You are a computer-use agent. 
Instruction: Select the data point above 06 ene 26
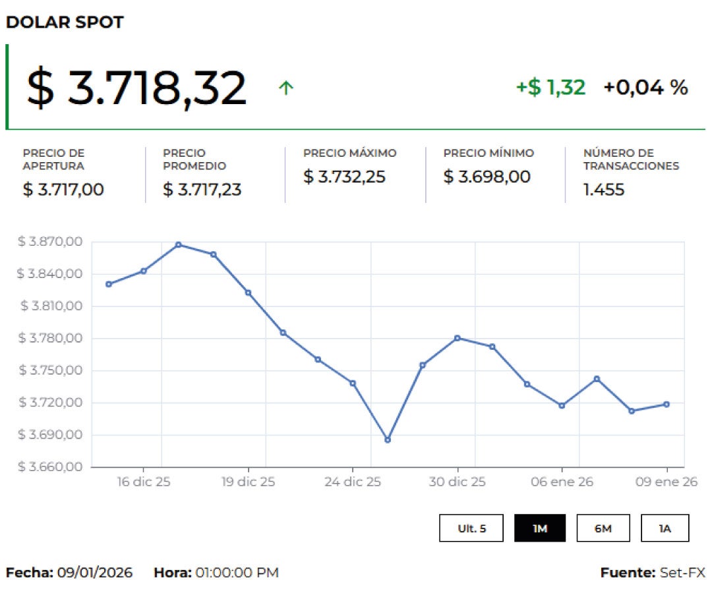(x=562, y=406)
